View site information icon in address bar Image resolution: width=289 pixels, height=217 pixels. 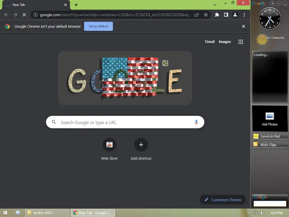36,15
